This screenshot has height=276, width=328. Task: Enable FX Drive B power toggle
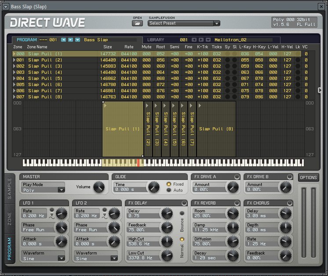point(289,177)
